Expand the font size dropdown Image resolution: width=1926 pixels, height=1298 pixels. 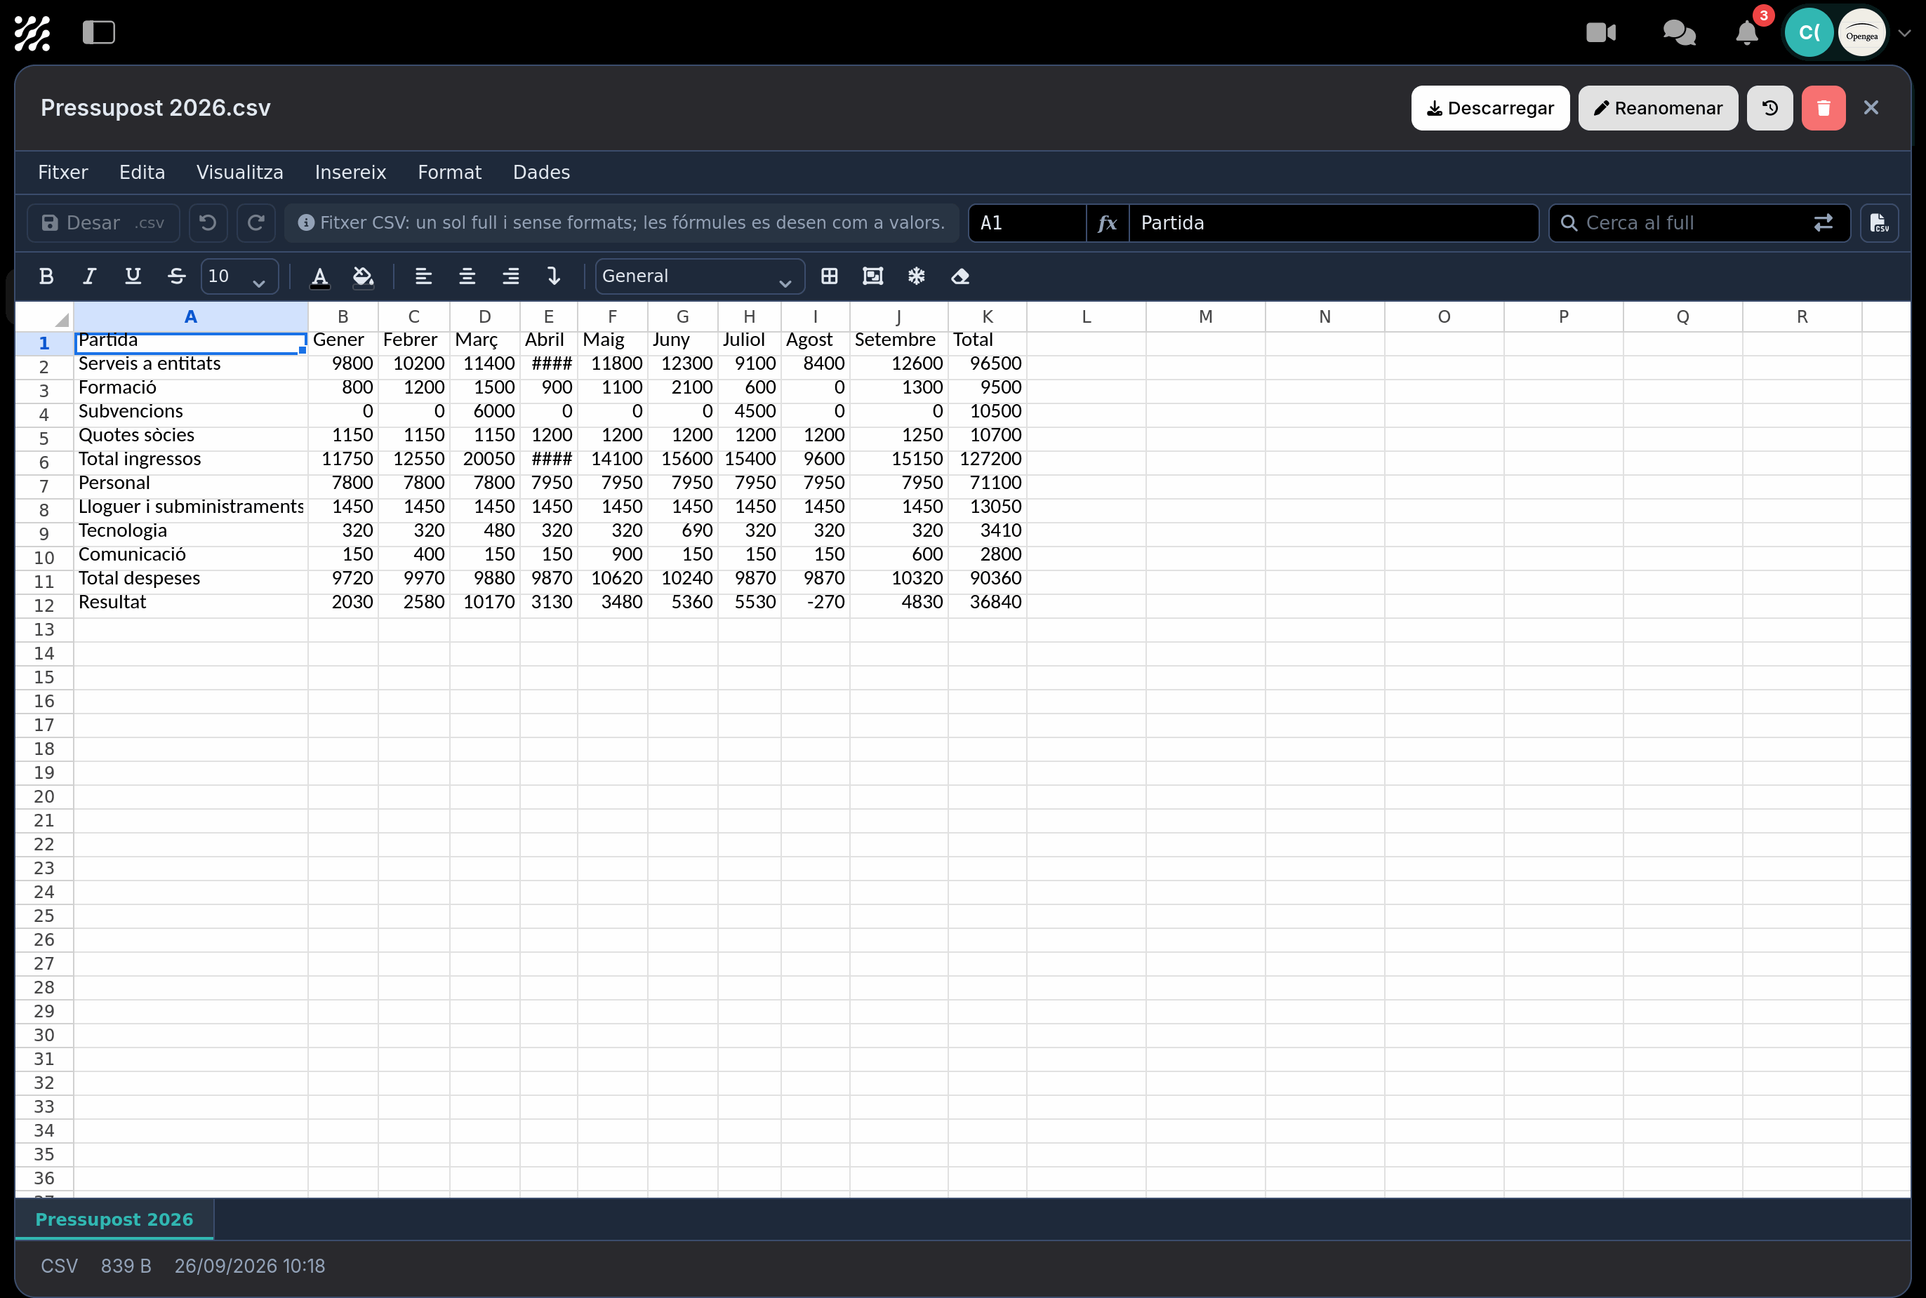[x=239, y=276]
